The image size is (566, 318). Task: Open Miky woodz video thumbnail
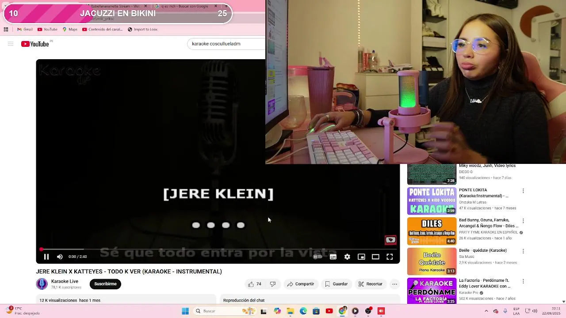[x=432, y=174]
